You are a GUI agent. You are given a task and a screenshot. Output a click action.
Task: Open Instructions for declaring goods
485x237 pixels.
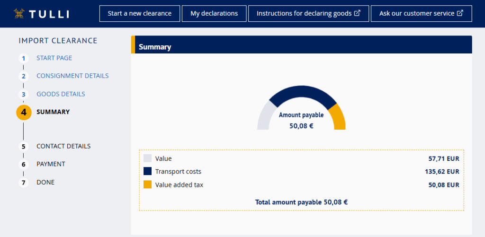pos(308,14)
